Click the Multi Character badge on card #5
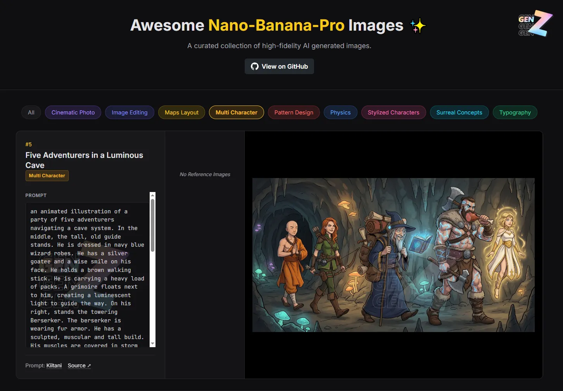The width and height of the screenshot is (563, 391). (x=47, y=175)
